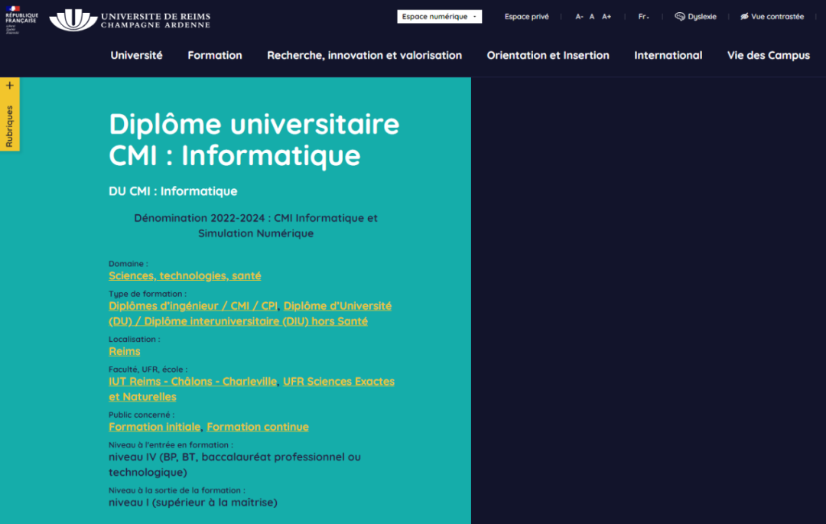Click the Type de formation : label
The height and width of the screenshot is (524, 826).
pos(148,293)
